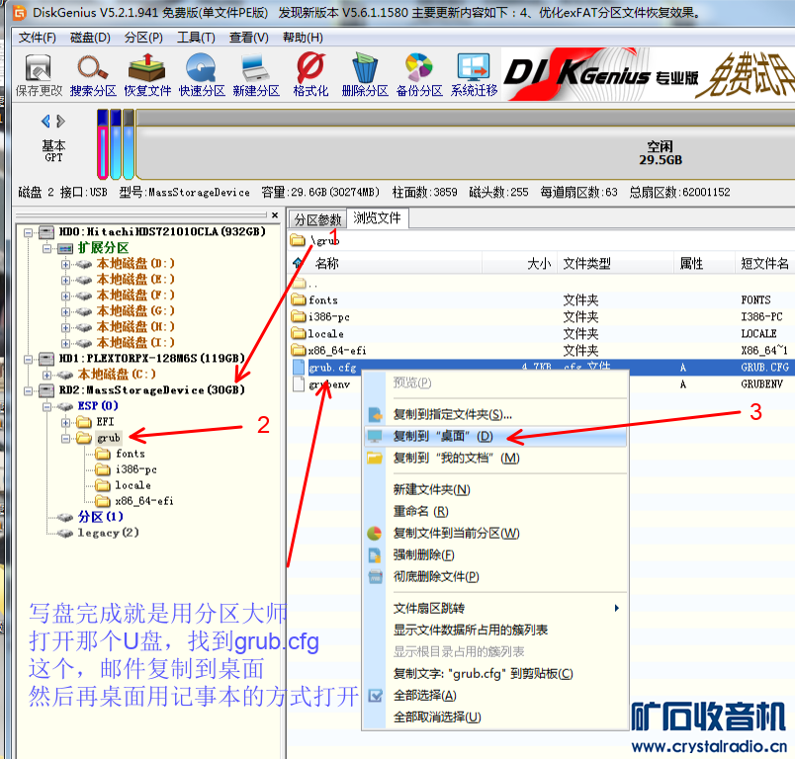Viewport: 795px width, 759px height.
Task: Select 本地磁盘 (I:) in tree
Action: click(135, 343)
